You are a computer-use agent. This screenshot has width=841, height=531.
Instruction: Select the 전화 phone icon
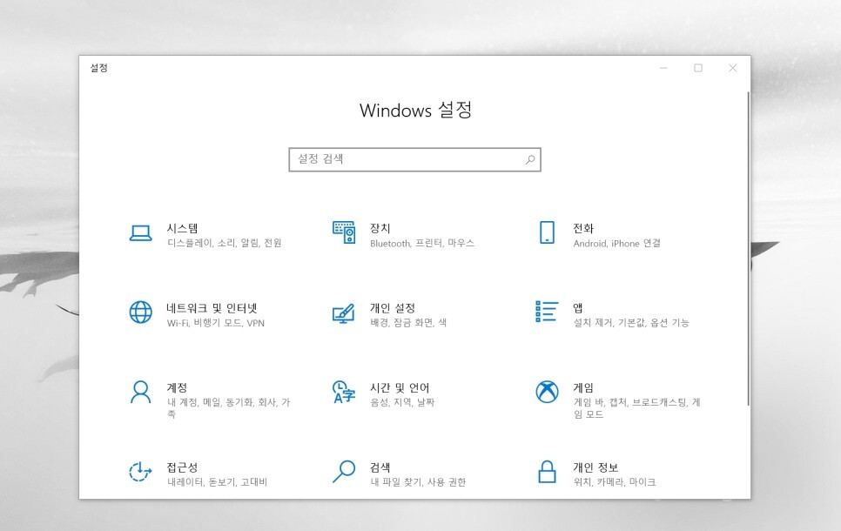(547, 232)
